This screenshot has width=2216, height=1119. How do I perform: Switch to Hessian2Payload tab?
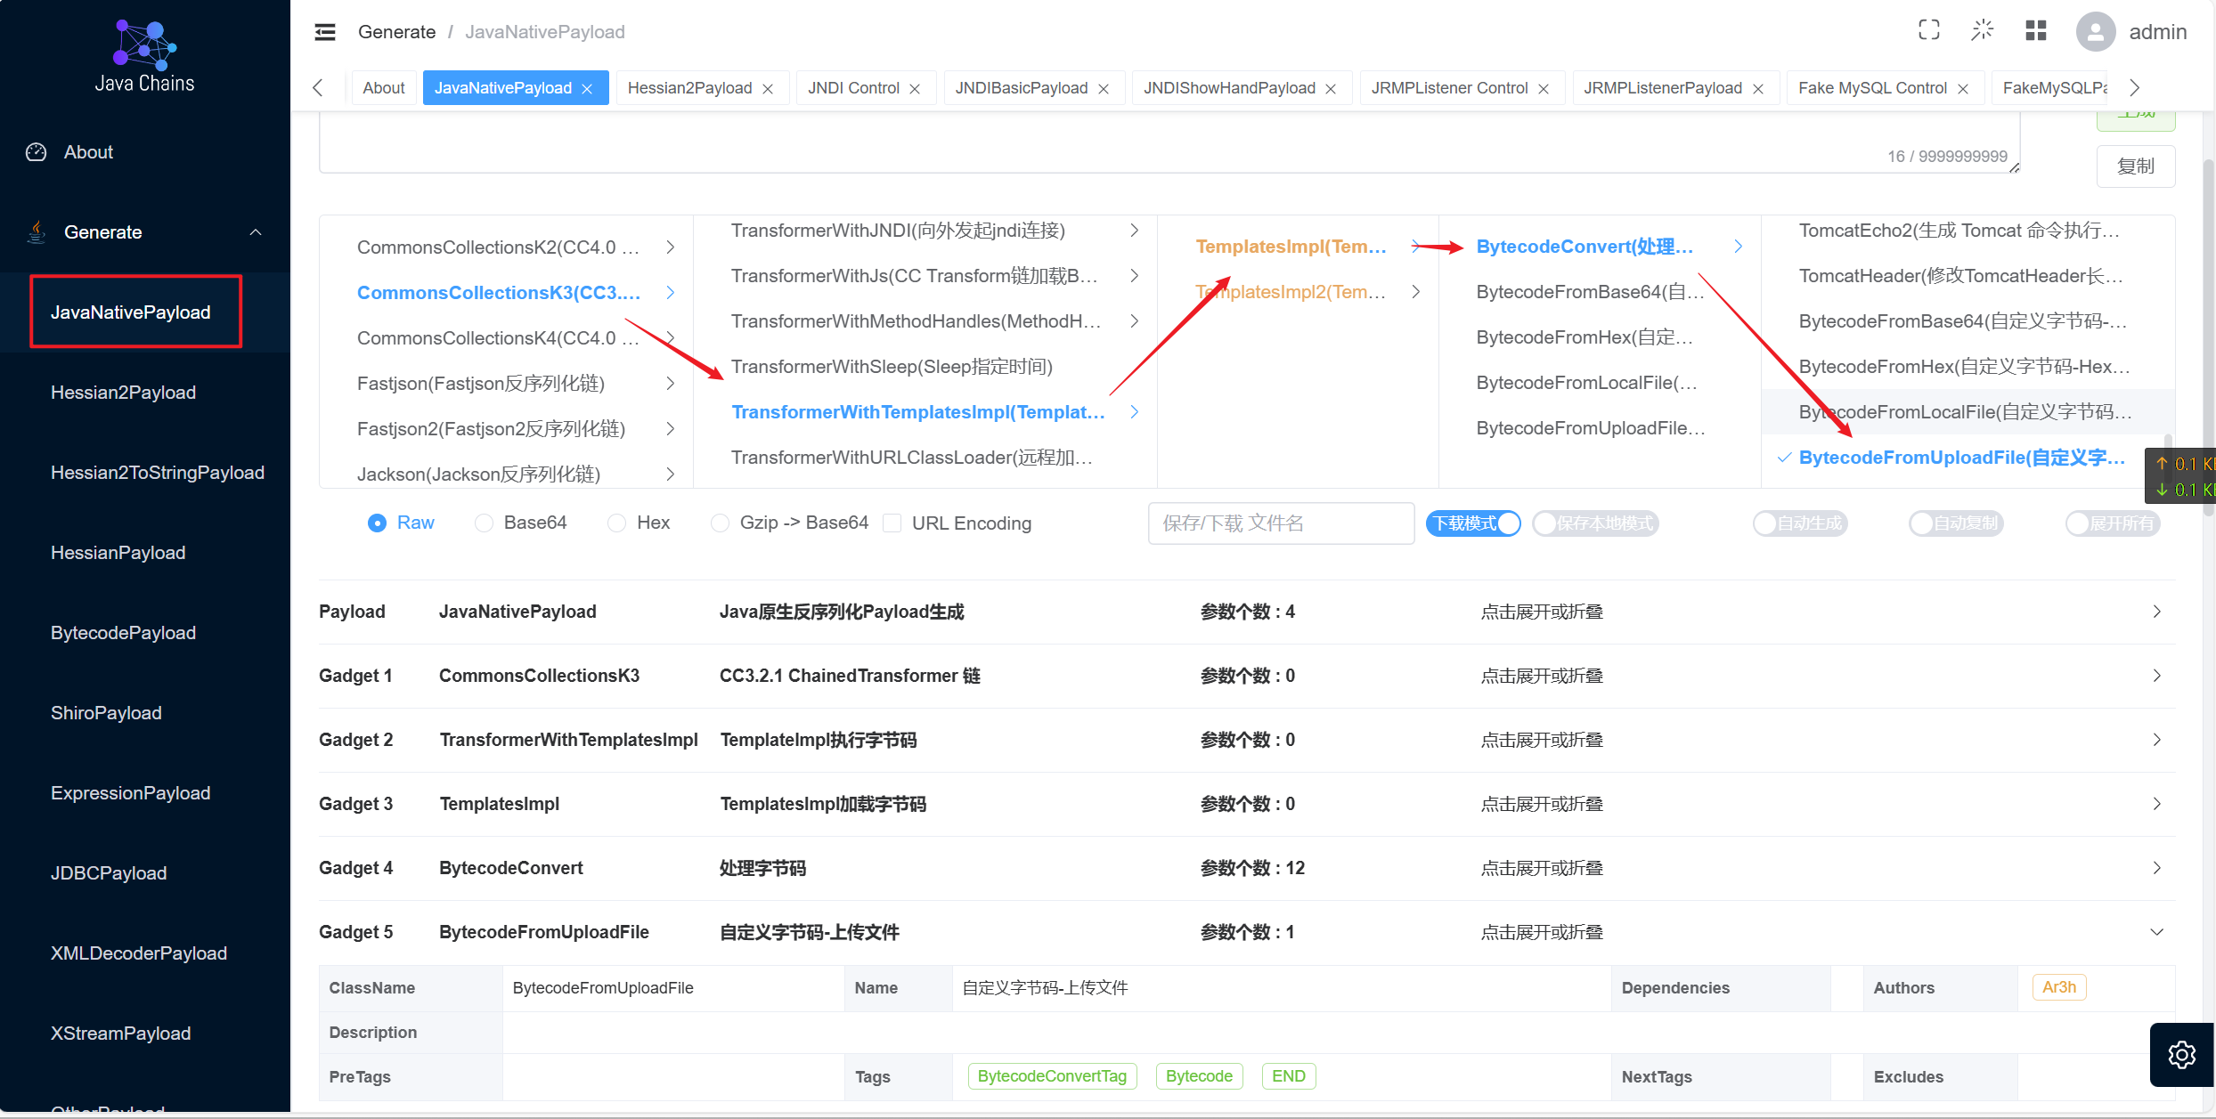click(x=689, y=88)
